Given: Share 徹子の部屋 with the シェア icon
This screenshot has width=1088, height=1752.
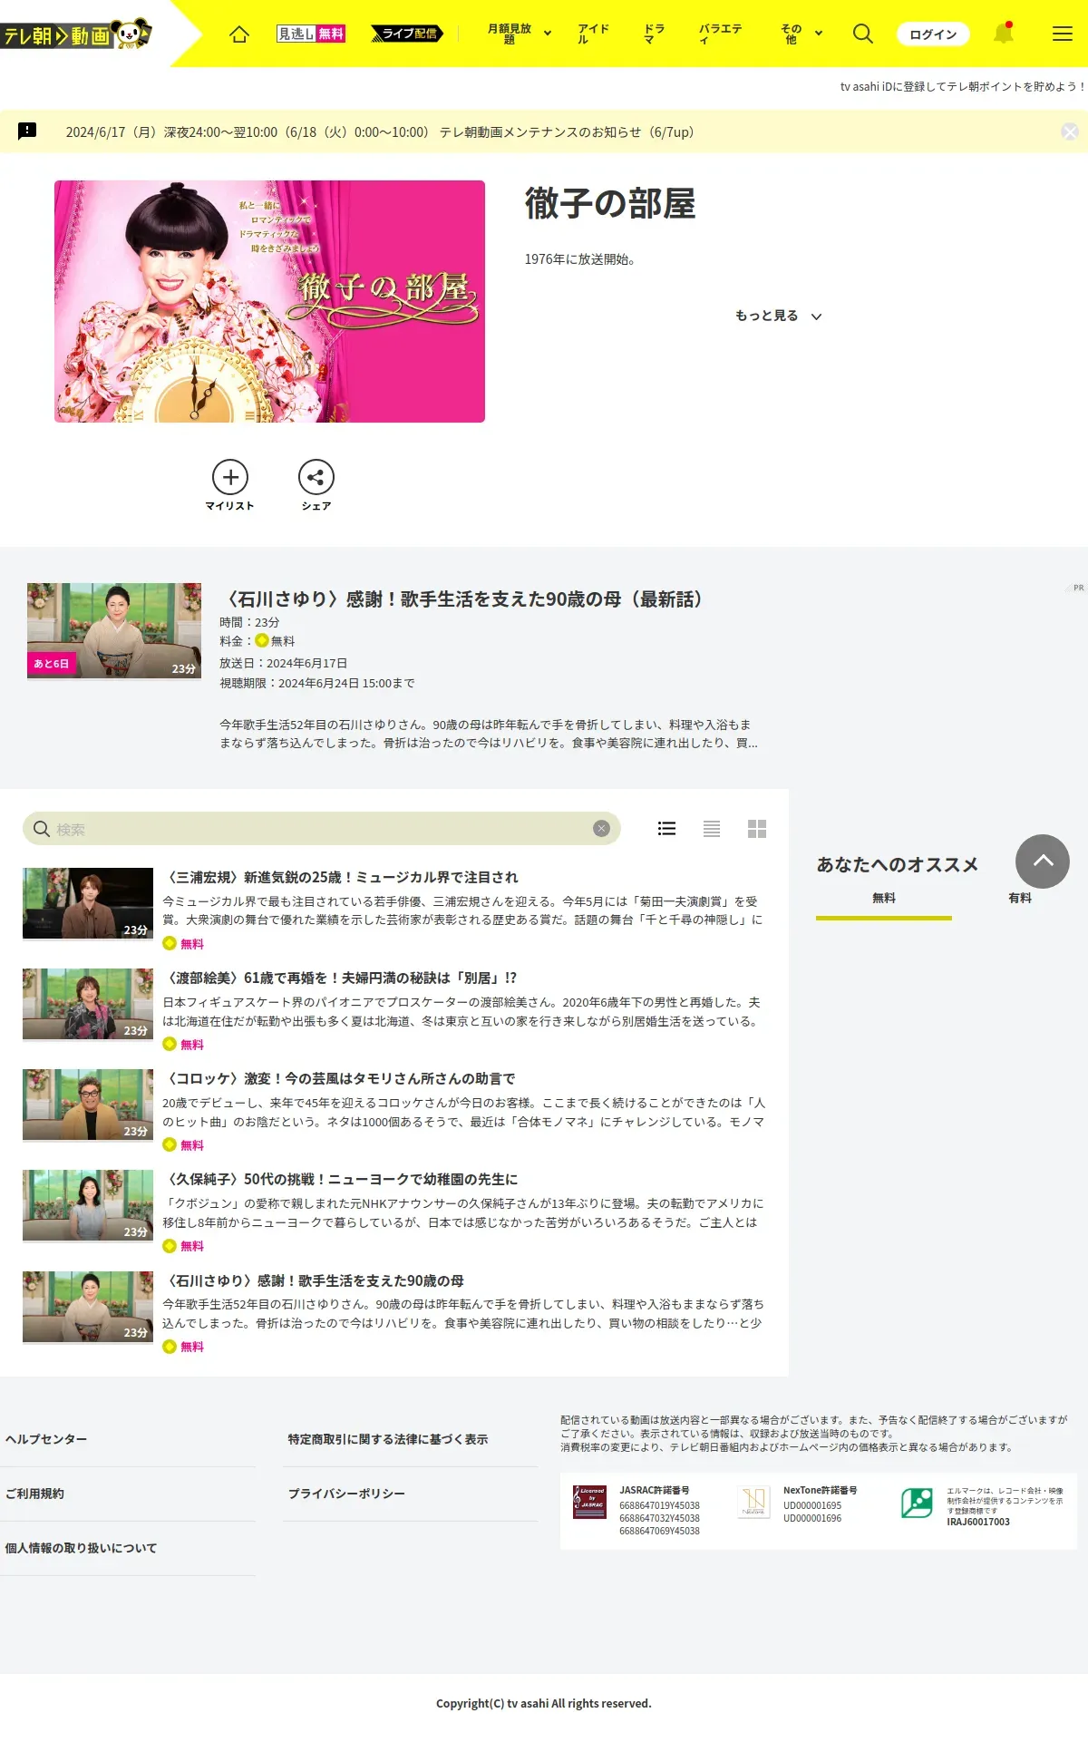Looking at the screenshot, I should 316,485.
